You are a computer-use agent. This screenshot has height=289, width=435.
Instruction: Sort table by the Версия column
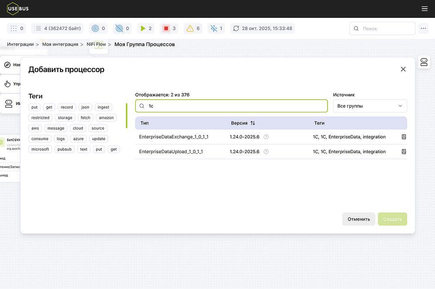[x=253, y=123]
